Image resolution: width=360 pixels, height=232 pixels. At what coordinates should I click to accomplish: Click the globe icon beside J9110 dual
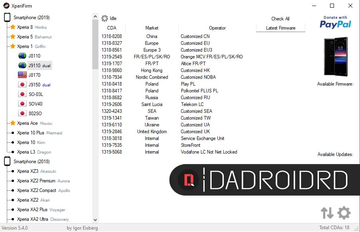tap(22, 66)
